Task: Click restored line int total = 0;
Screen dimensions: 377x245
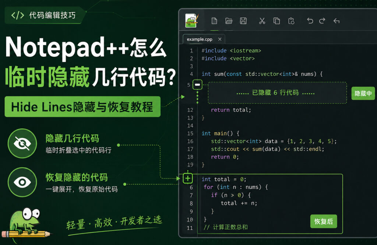Action: (224, 179)
